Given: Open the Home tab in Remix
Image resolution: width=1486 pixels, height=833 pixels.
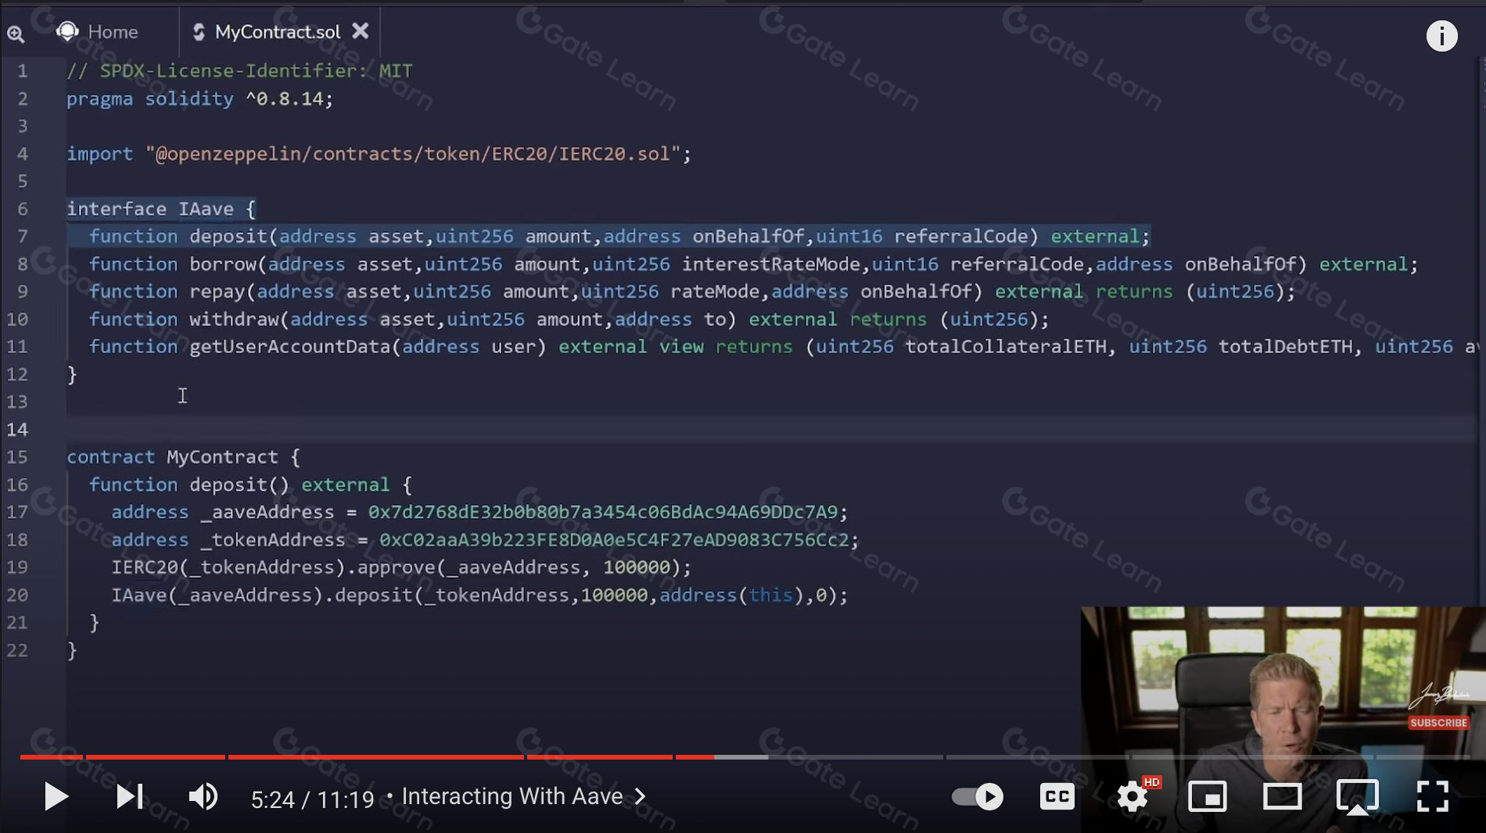Looking at the screenshot, I should point(98,32).
